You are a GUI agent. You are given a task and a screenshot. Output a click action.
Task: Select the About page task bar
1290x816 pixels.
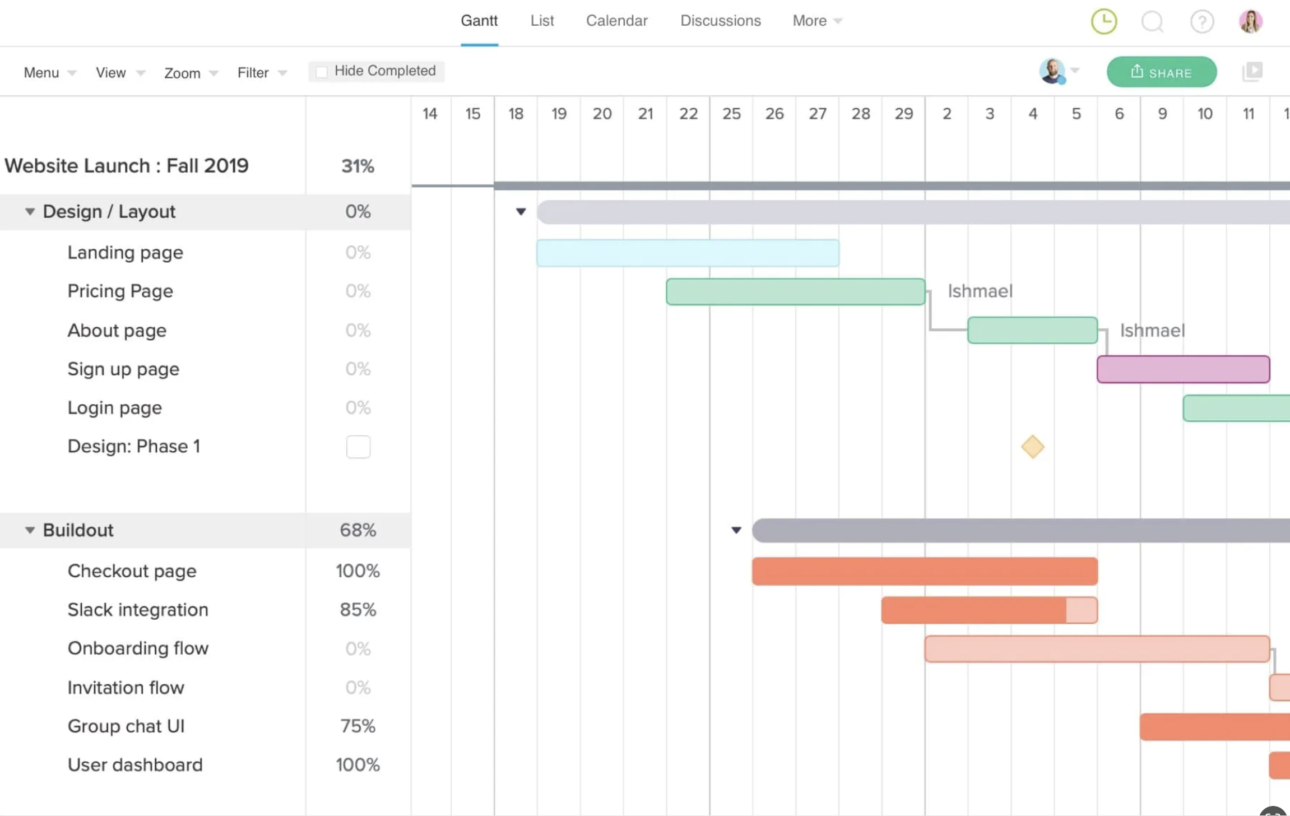pyautogui.click(x=1032, y=330)
